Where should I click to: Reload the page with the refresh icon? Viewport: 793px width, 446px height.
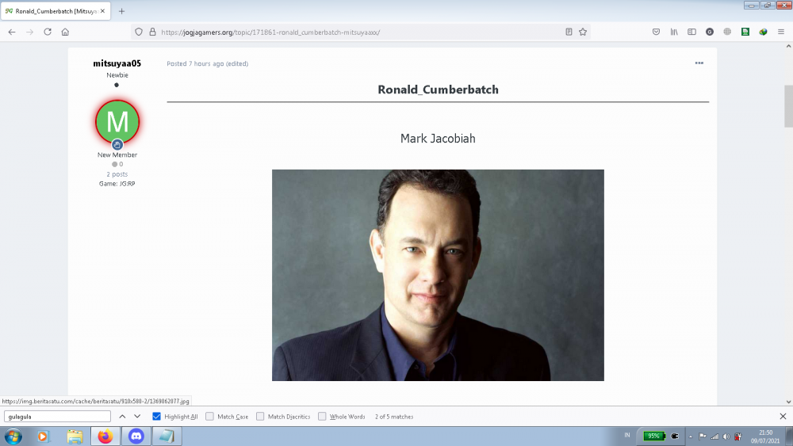pos(48,32)
